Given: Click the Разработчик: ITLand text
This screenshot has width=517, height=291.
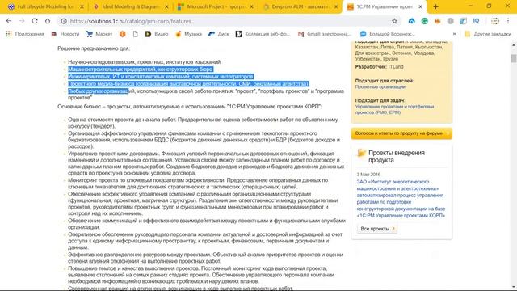Looking at the screenshot, I should (x=379, y=66).
